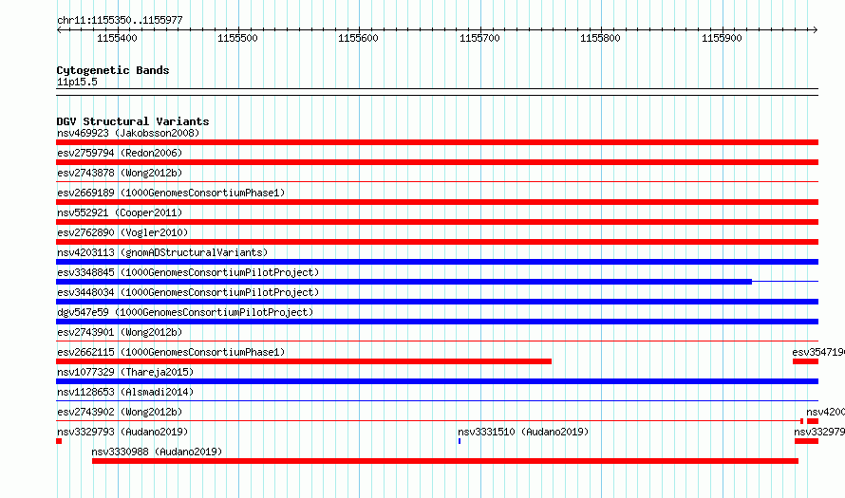Click the nsv3330988 (Audano2019) label

[157, 452]
